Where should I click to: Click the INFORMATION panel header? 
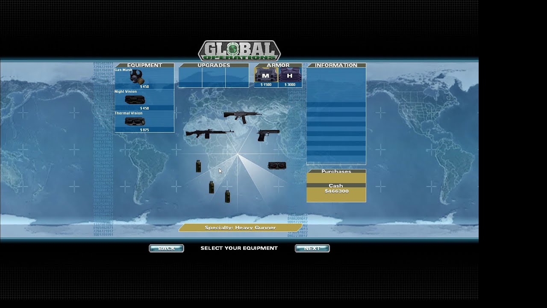[x=336, y=65]
